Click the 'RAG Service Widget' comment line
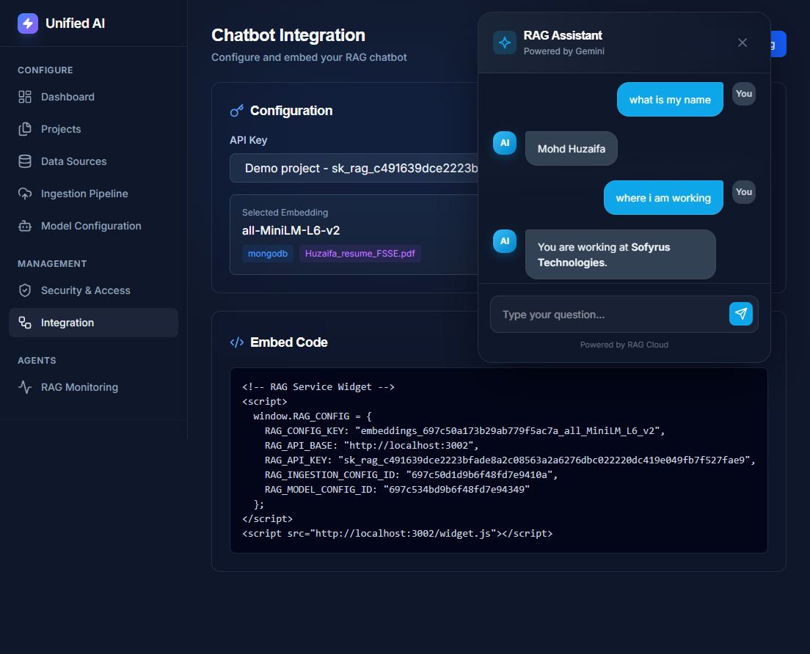 click(x=318, y=386)
